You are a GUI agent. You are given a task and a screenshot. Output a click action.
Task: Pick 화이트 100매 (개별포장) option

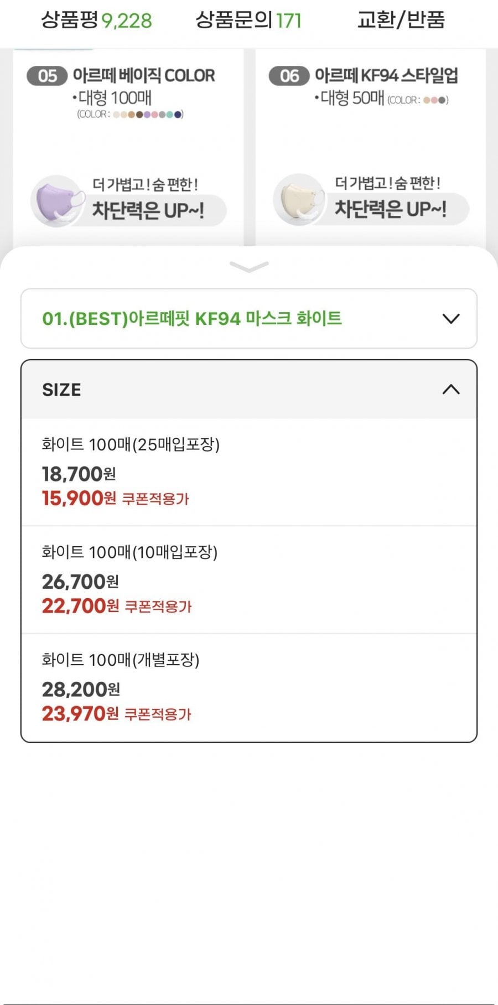(x=121, y=660)
